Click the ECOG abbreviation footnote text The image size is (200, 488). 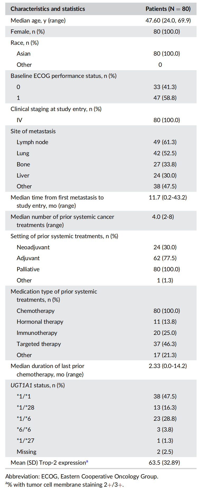click(x=82, y=476)
